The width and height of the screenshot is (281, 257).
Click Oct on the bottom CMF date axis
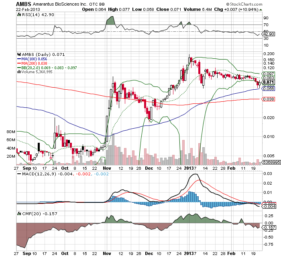coord(65,253)
